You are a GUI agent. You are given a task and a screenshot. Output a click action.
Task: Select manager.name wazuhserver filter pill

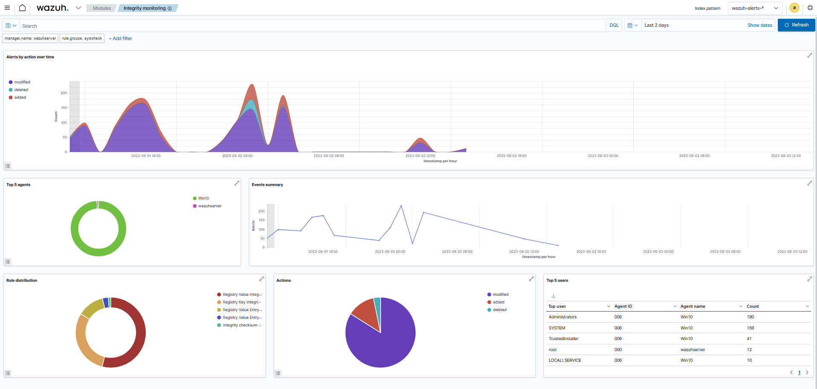coord(30,38)
